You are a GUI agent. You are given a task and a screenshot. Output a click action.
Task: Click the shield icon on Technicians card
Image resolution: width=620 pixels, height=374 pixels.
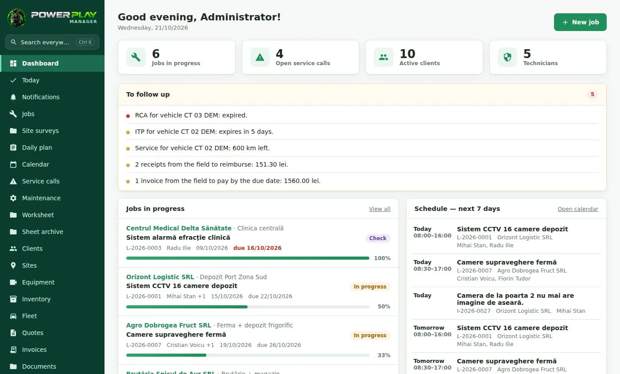[508, 57]
